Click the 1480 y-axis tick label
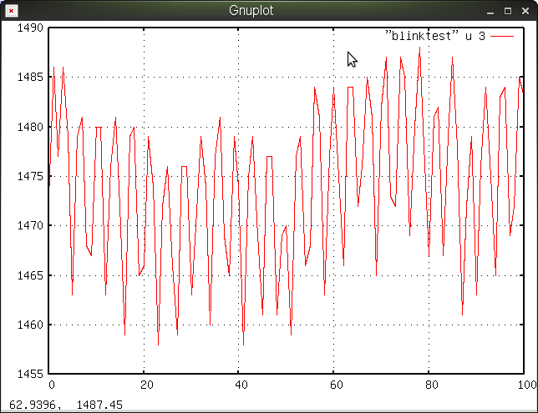The height and width of the screenshot is (413, 538). point(29,127)
